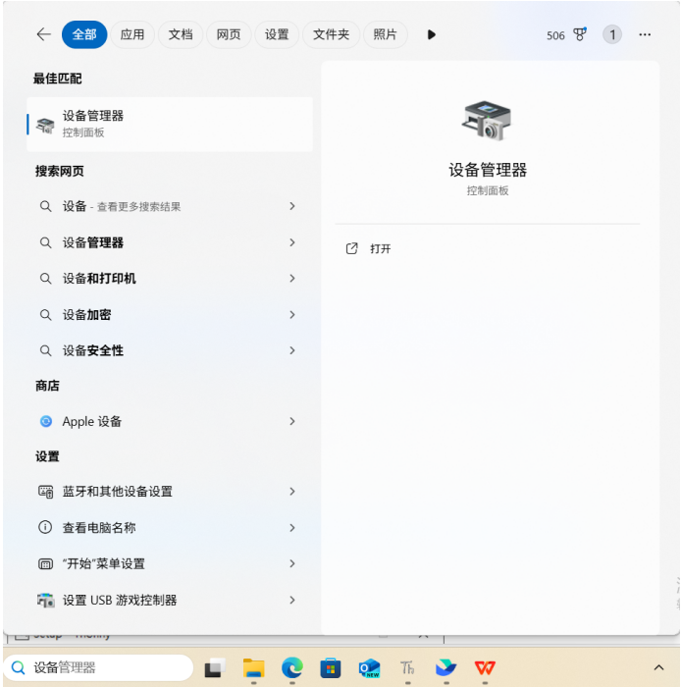Viewport: 681px width, 687px height.
Task: Expand the chevron for web suggestion 设备管理器
Action: tap(292, 242)
